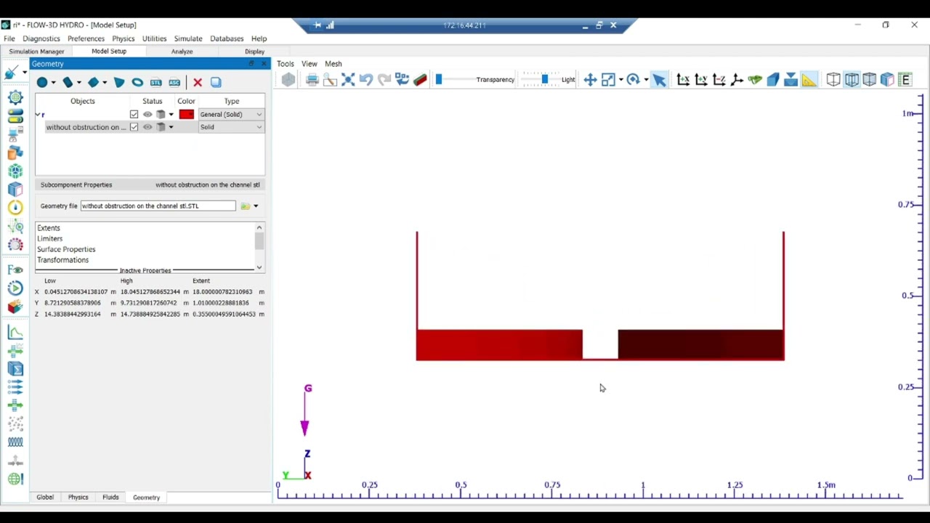This screenshot has width=930, height=523.
Task: Open the viewport Mesh menu
Action: 333,64
